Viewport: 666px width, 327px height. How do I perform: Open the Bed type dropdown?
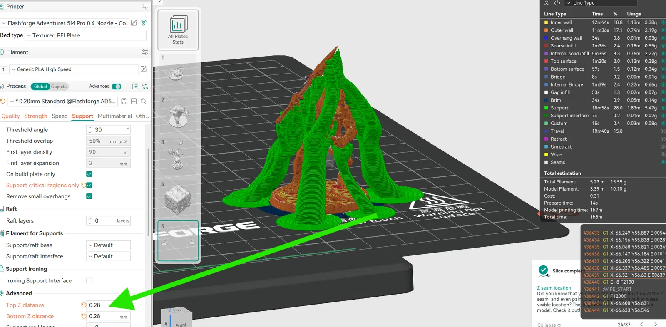point(86,35)
